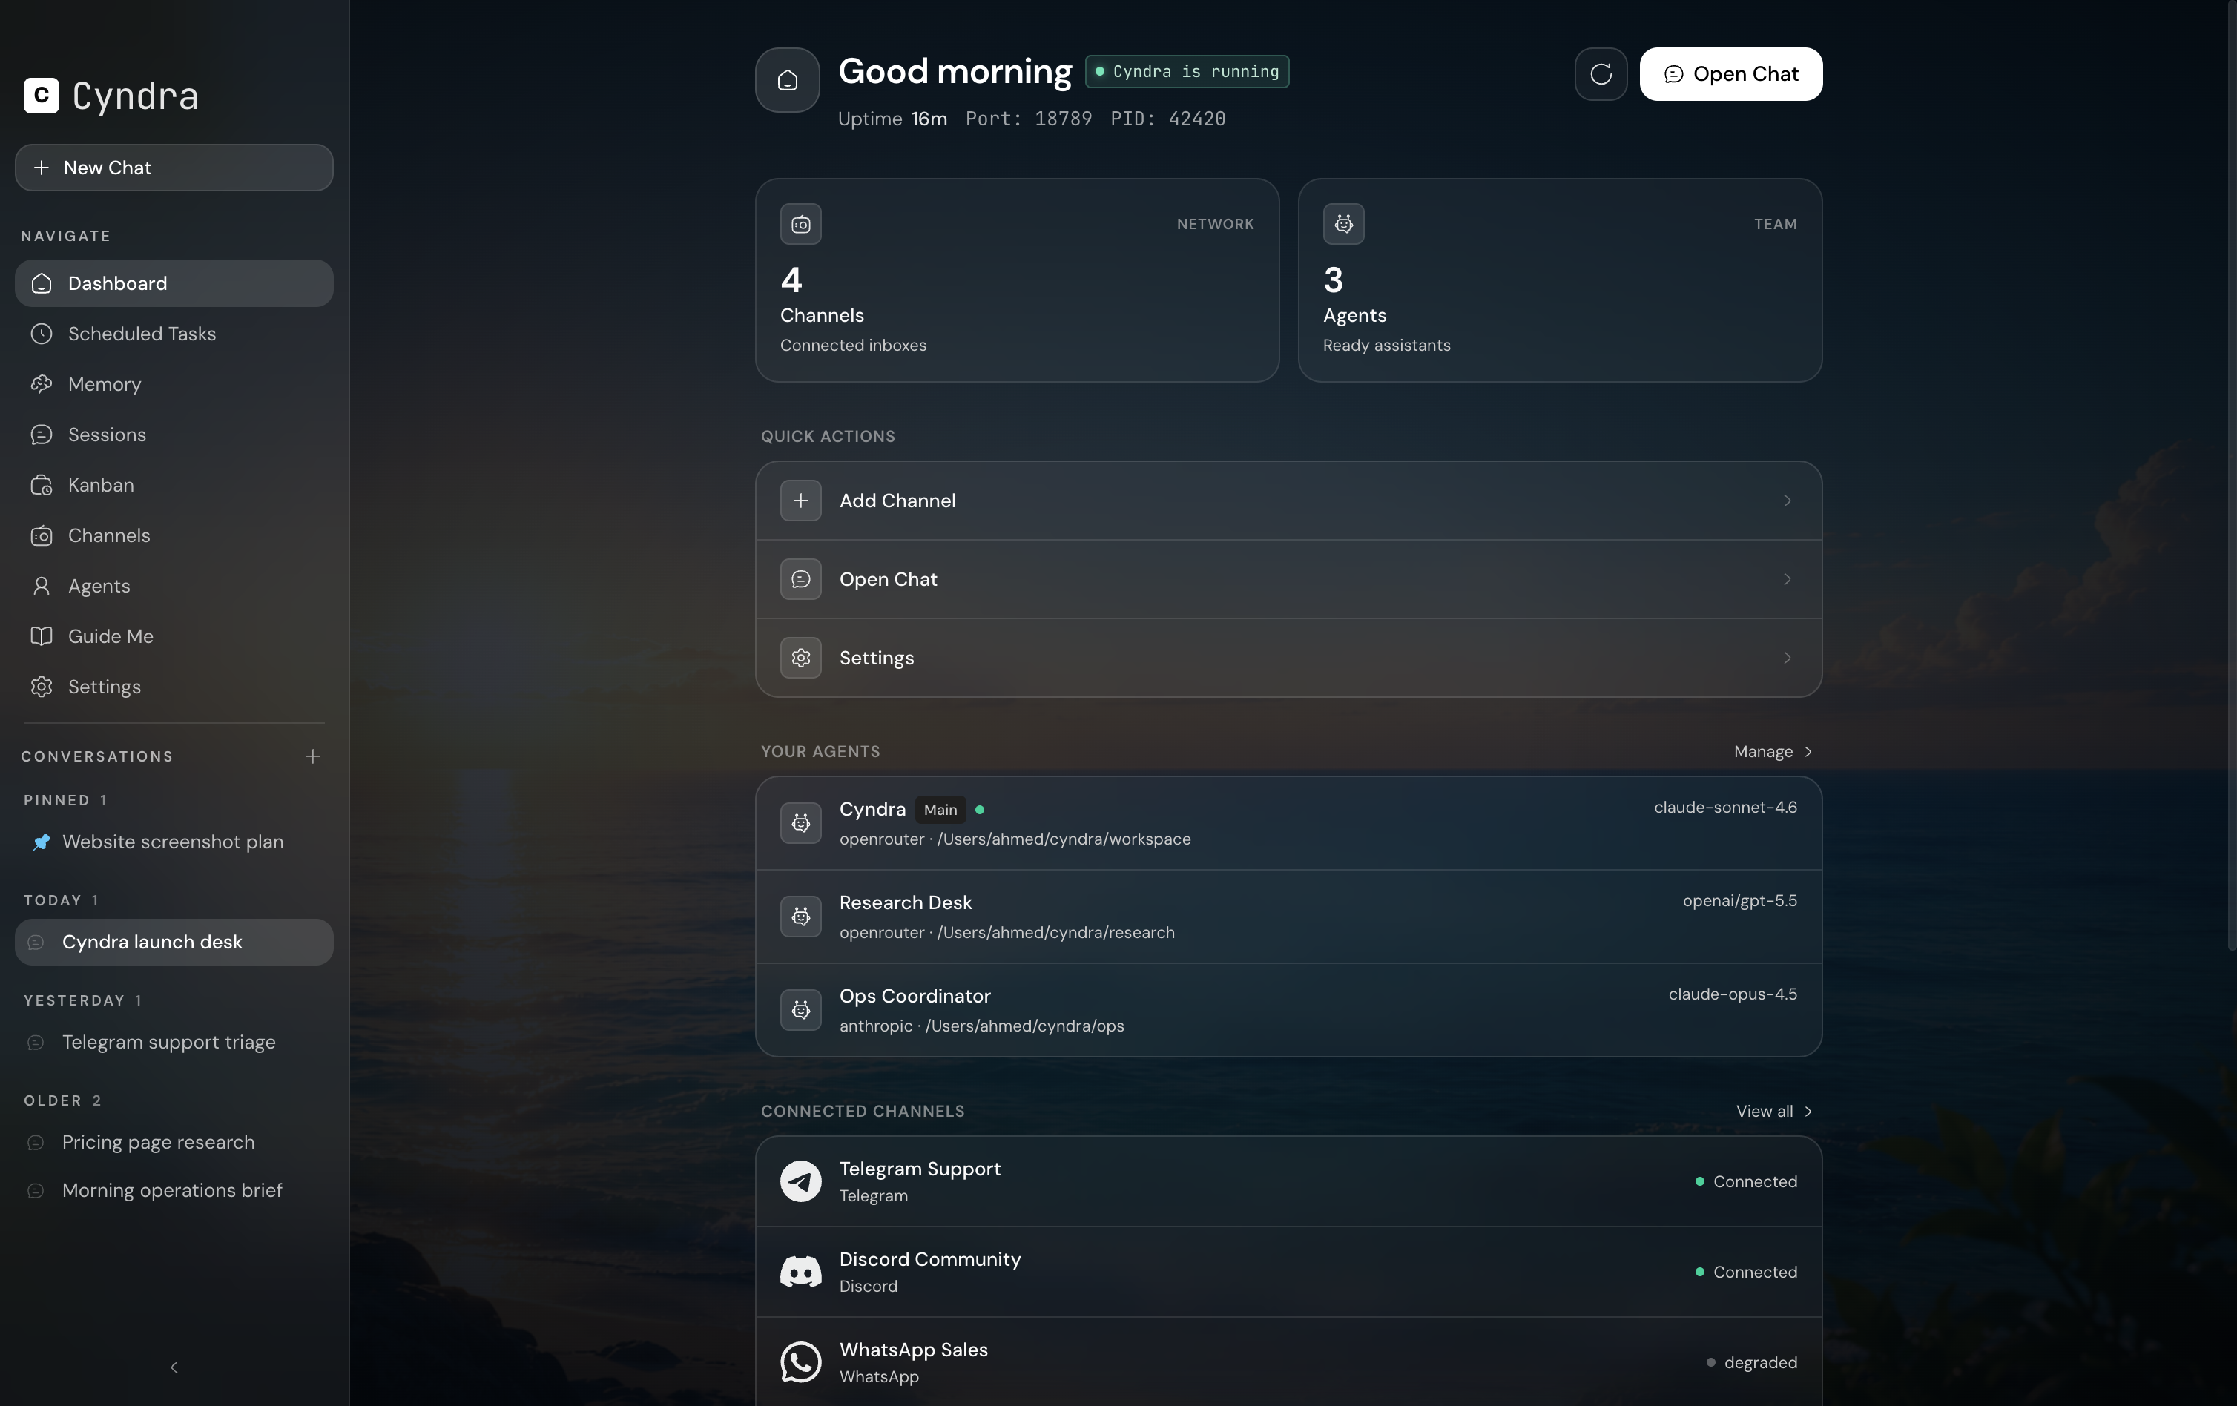Click the chat icon beside Cyndra launch desk

(x=36, y=943)
